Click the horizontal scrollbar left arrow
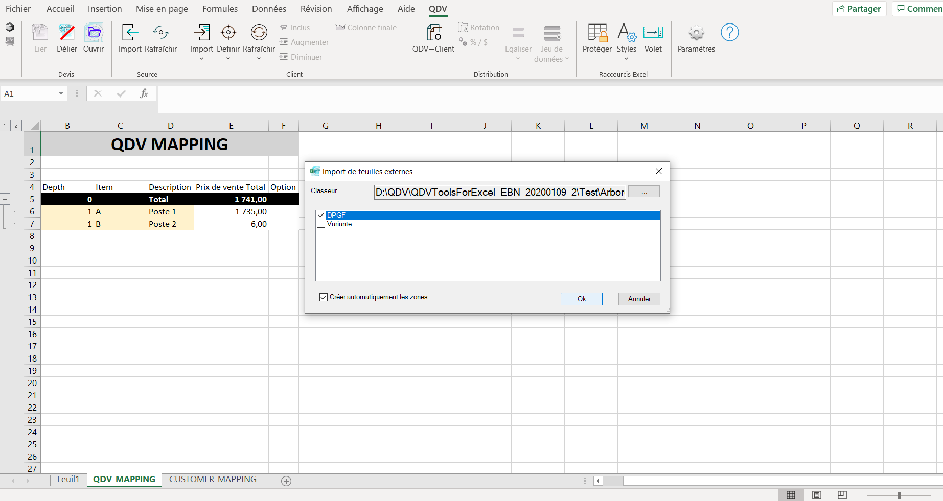The image size is (943, 501). tap(598, 481)
